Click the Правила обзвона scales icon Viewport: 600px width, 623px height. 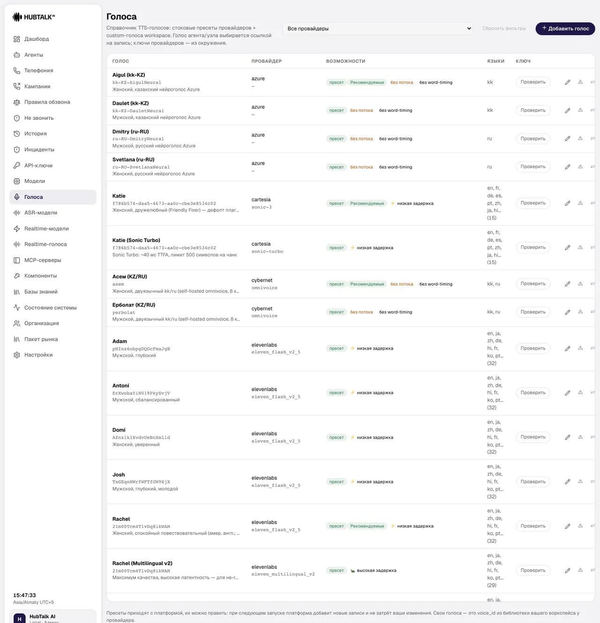[17, 102]
